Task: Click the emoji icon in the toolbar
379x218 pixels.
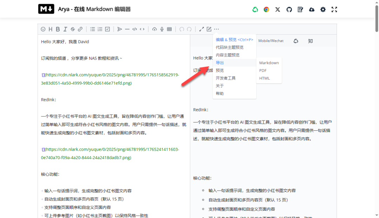Action: coord(43,29)
